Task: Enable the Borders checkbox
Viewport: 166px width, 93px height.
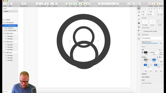Action: [x=142, y=60]
